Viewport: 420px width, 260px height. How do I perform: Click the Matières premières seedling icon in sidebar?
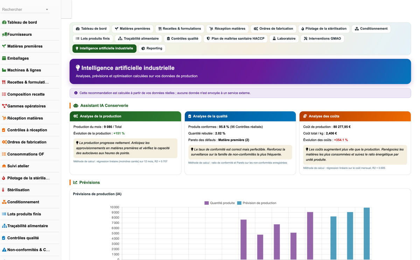pyautogui.click(x=4, y=46)
